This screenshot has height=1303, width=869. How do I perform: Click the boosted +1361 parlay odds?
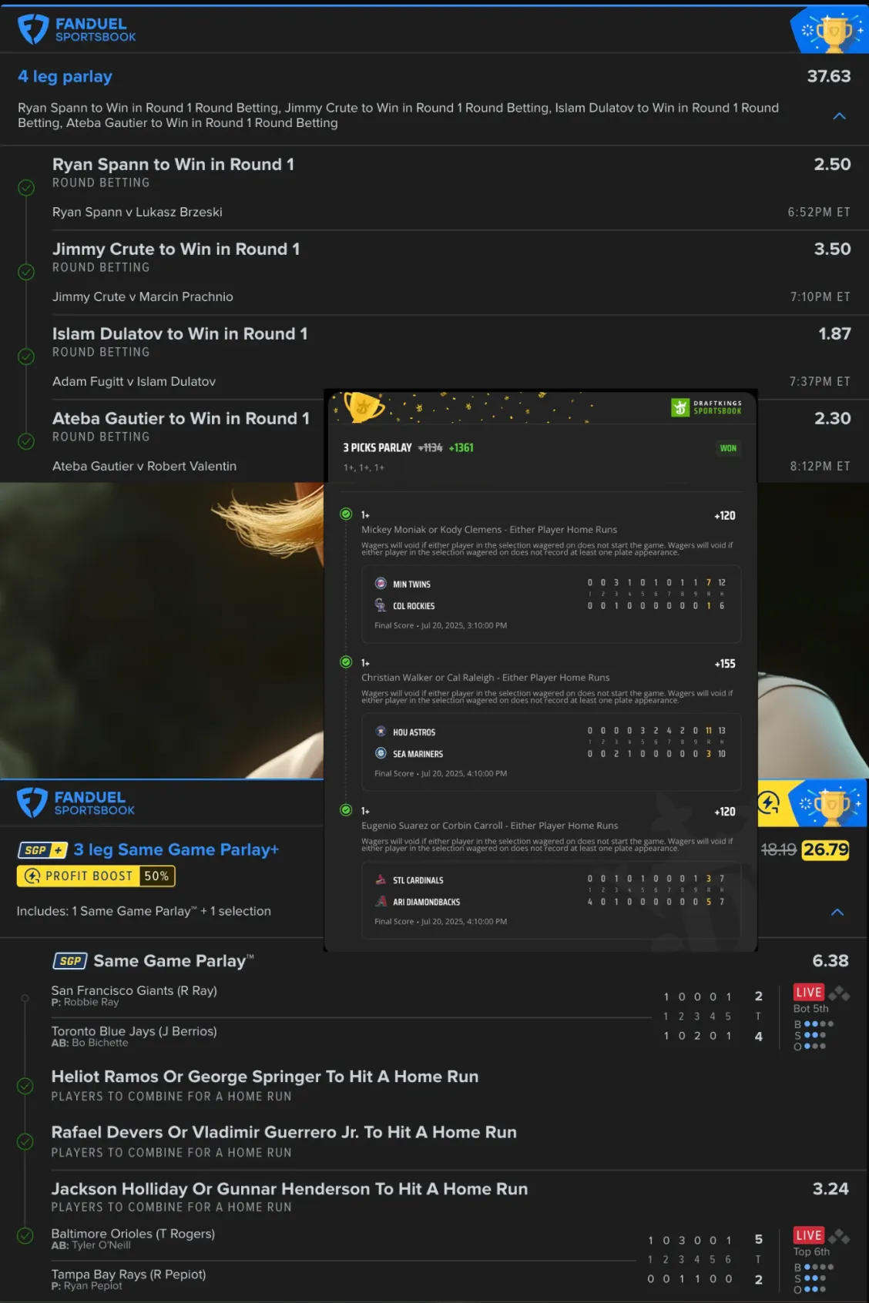(461, 447)
